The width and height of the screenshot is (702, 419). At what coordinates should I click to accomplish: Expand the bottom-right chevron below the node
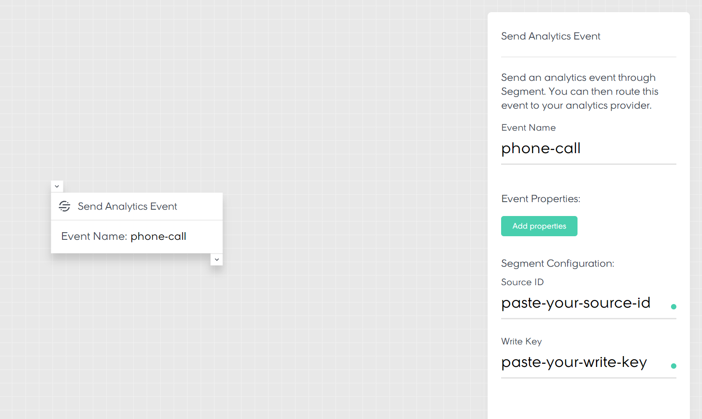point(217,260)
